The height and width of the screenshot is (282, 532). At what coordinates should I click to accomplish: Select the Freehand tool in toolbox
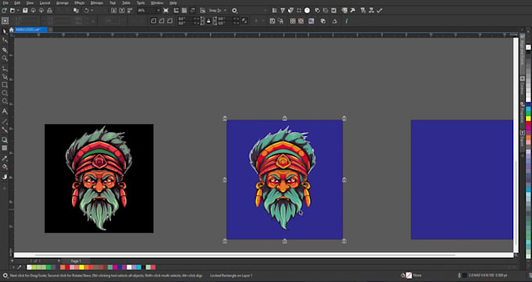[5, 68]
